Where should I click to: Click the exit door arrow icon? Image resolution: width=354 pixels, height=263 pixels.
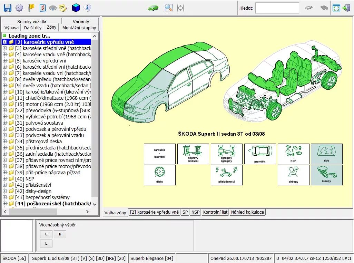coord(346,8)
